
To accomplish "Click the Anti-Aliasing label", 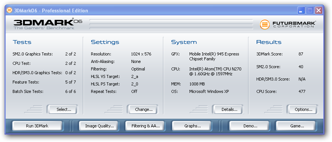I will pyautogui.click(x=103, y=62).
